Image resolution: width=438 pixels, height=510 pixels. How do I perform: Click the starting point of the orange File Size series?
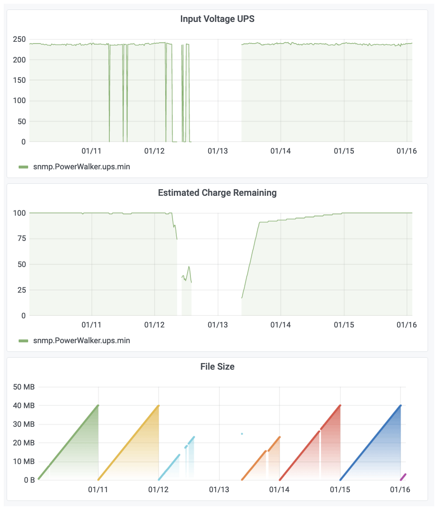(242, 479)
